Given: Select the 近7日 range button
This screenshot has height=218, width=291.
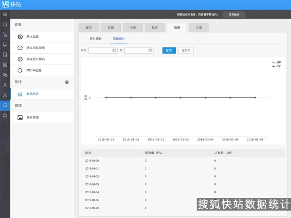Looking at the screenshot, I should [169, 51].
